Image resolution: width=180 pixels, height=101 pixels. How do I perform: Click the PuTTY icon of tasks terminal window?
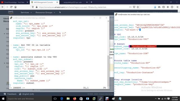pos(11,18)
